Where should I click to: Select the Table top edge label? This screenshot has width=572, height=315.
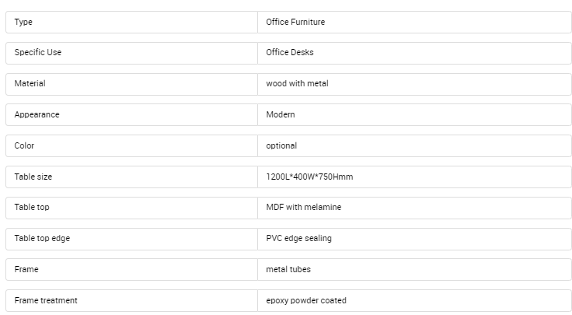click(x=42, y=238)
